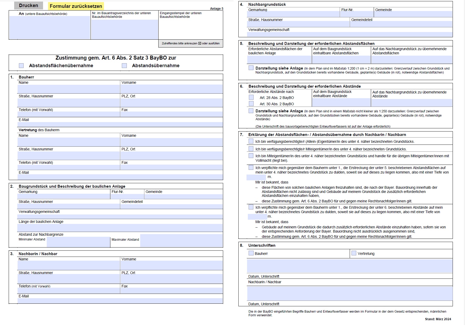Tick the Vertretung signature checkbox

coord(354,253)
